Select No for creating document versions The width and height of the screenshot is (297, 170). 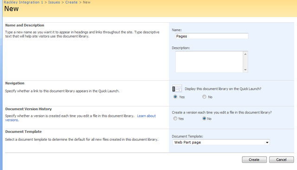point(204,119)
